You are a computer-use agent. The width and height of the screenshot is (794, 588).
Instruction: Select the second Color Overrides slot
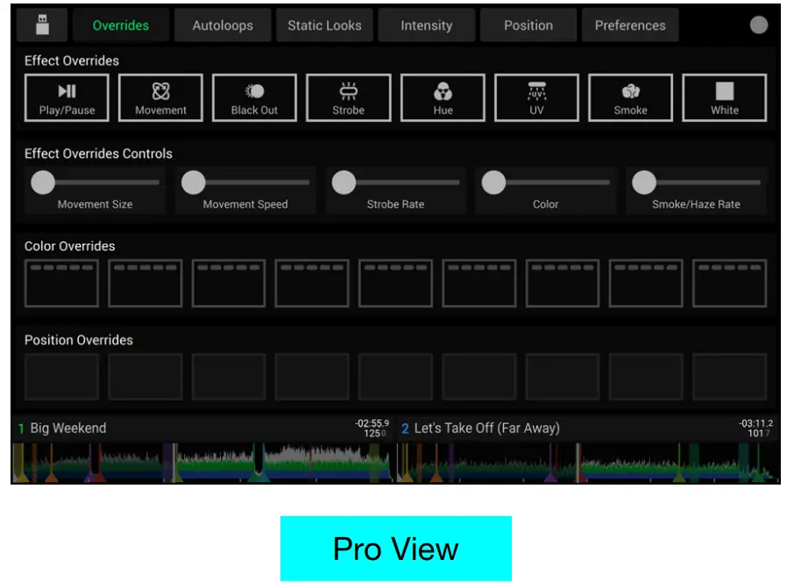(145, 284)
